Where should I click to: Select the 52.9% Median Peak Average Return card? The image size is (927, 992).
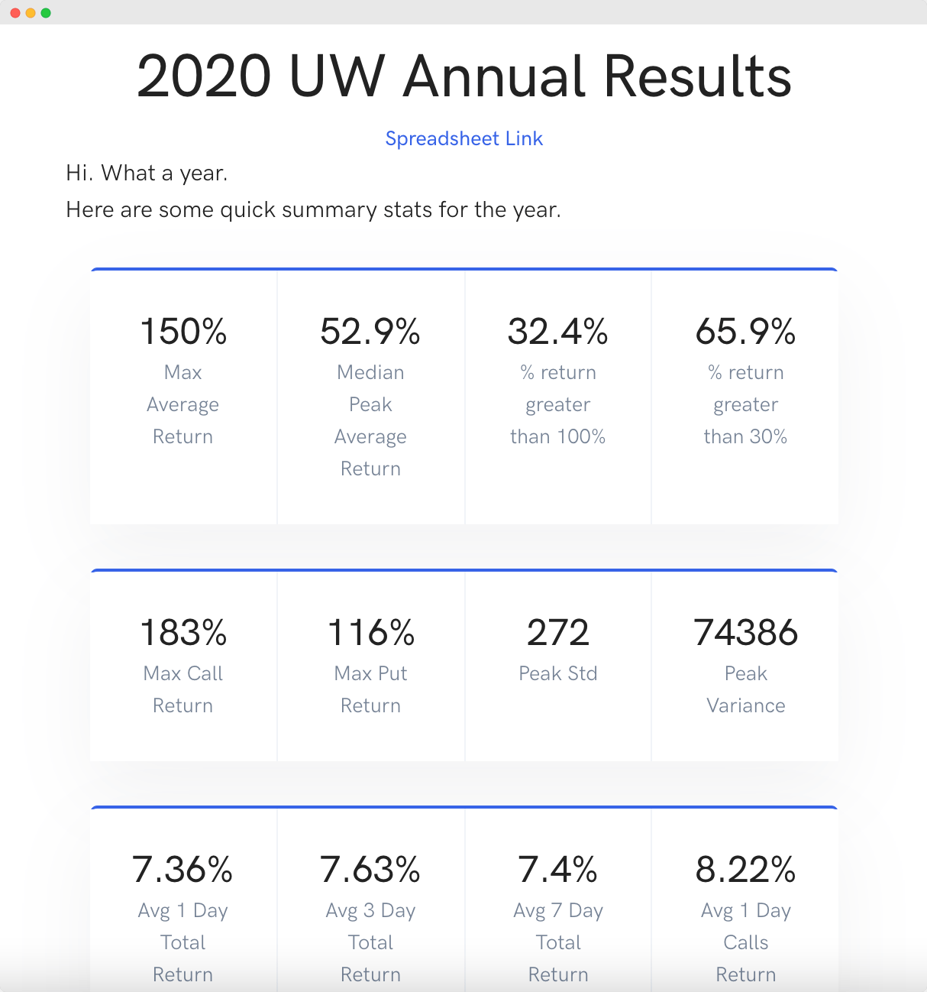tap(370, 397)
